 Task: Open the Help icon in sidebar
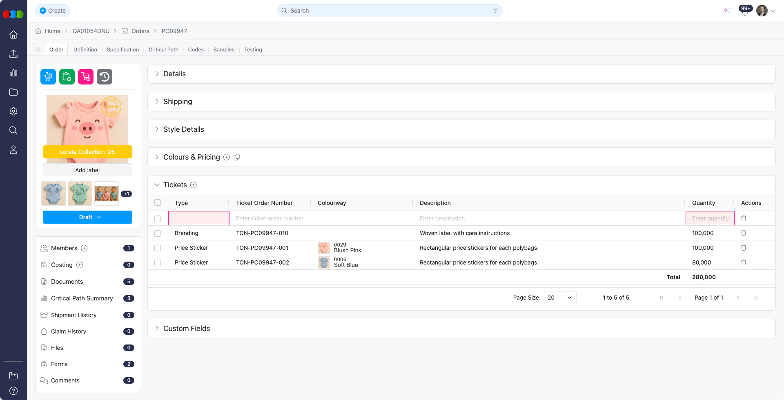[x=13, y=391]
